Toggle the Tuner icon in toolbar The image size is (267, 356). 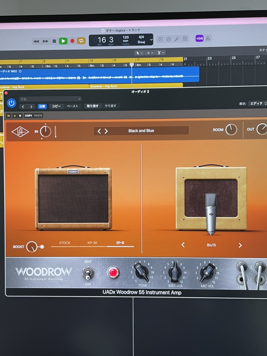click(x=169, y=39)
